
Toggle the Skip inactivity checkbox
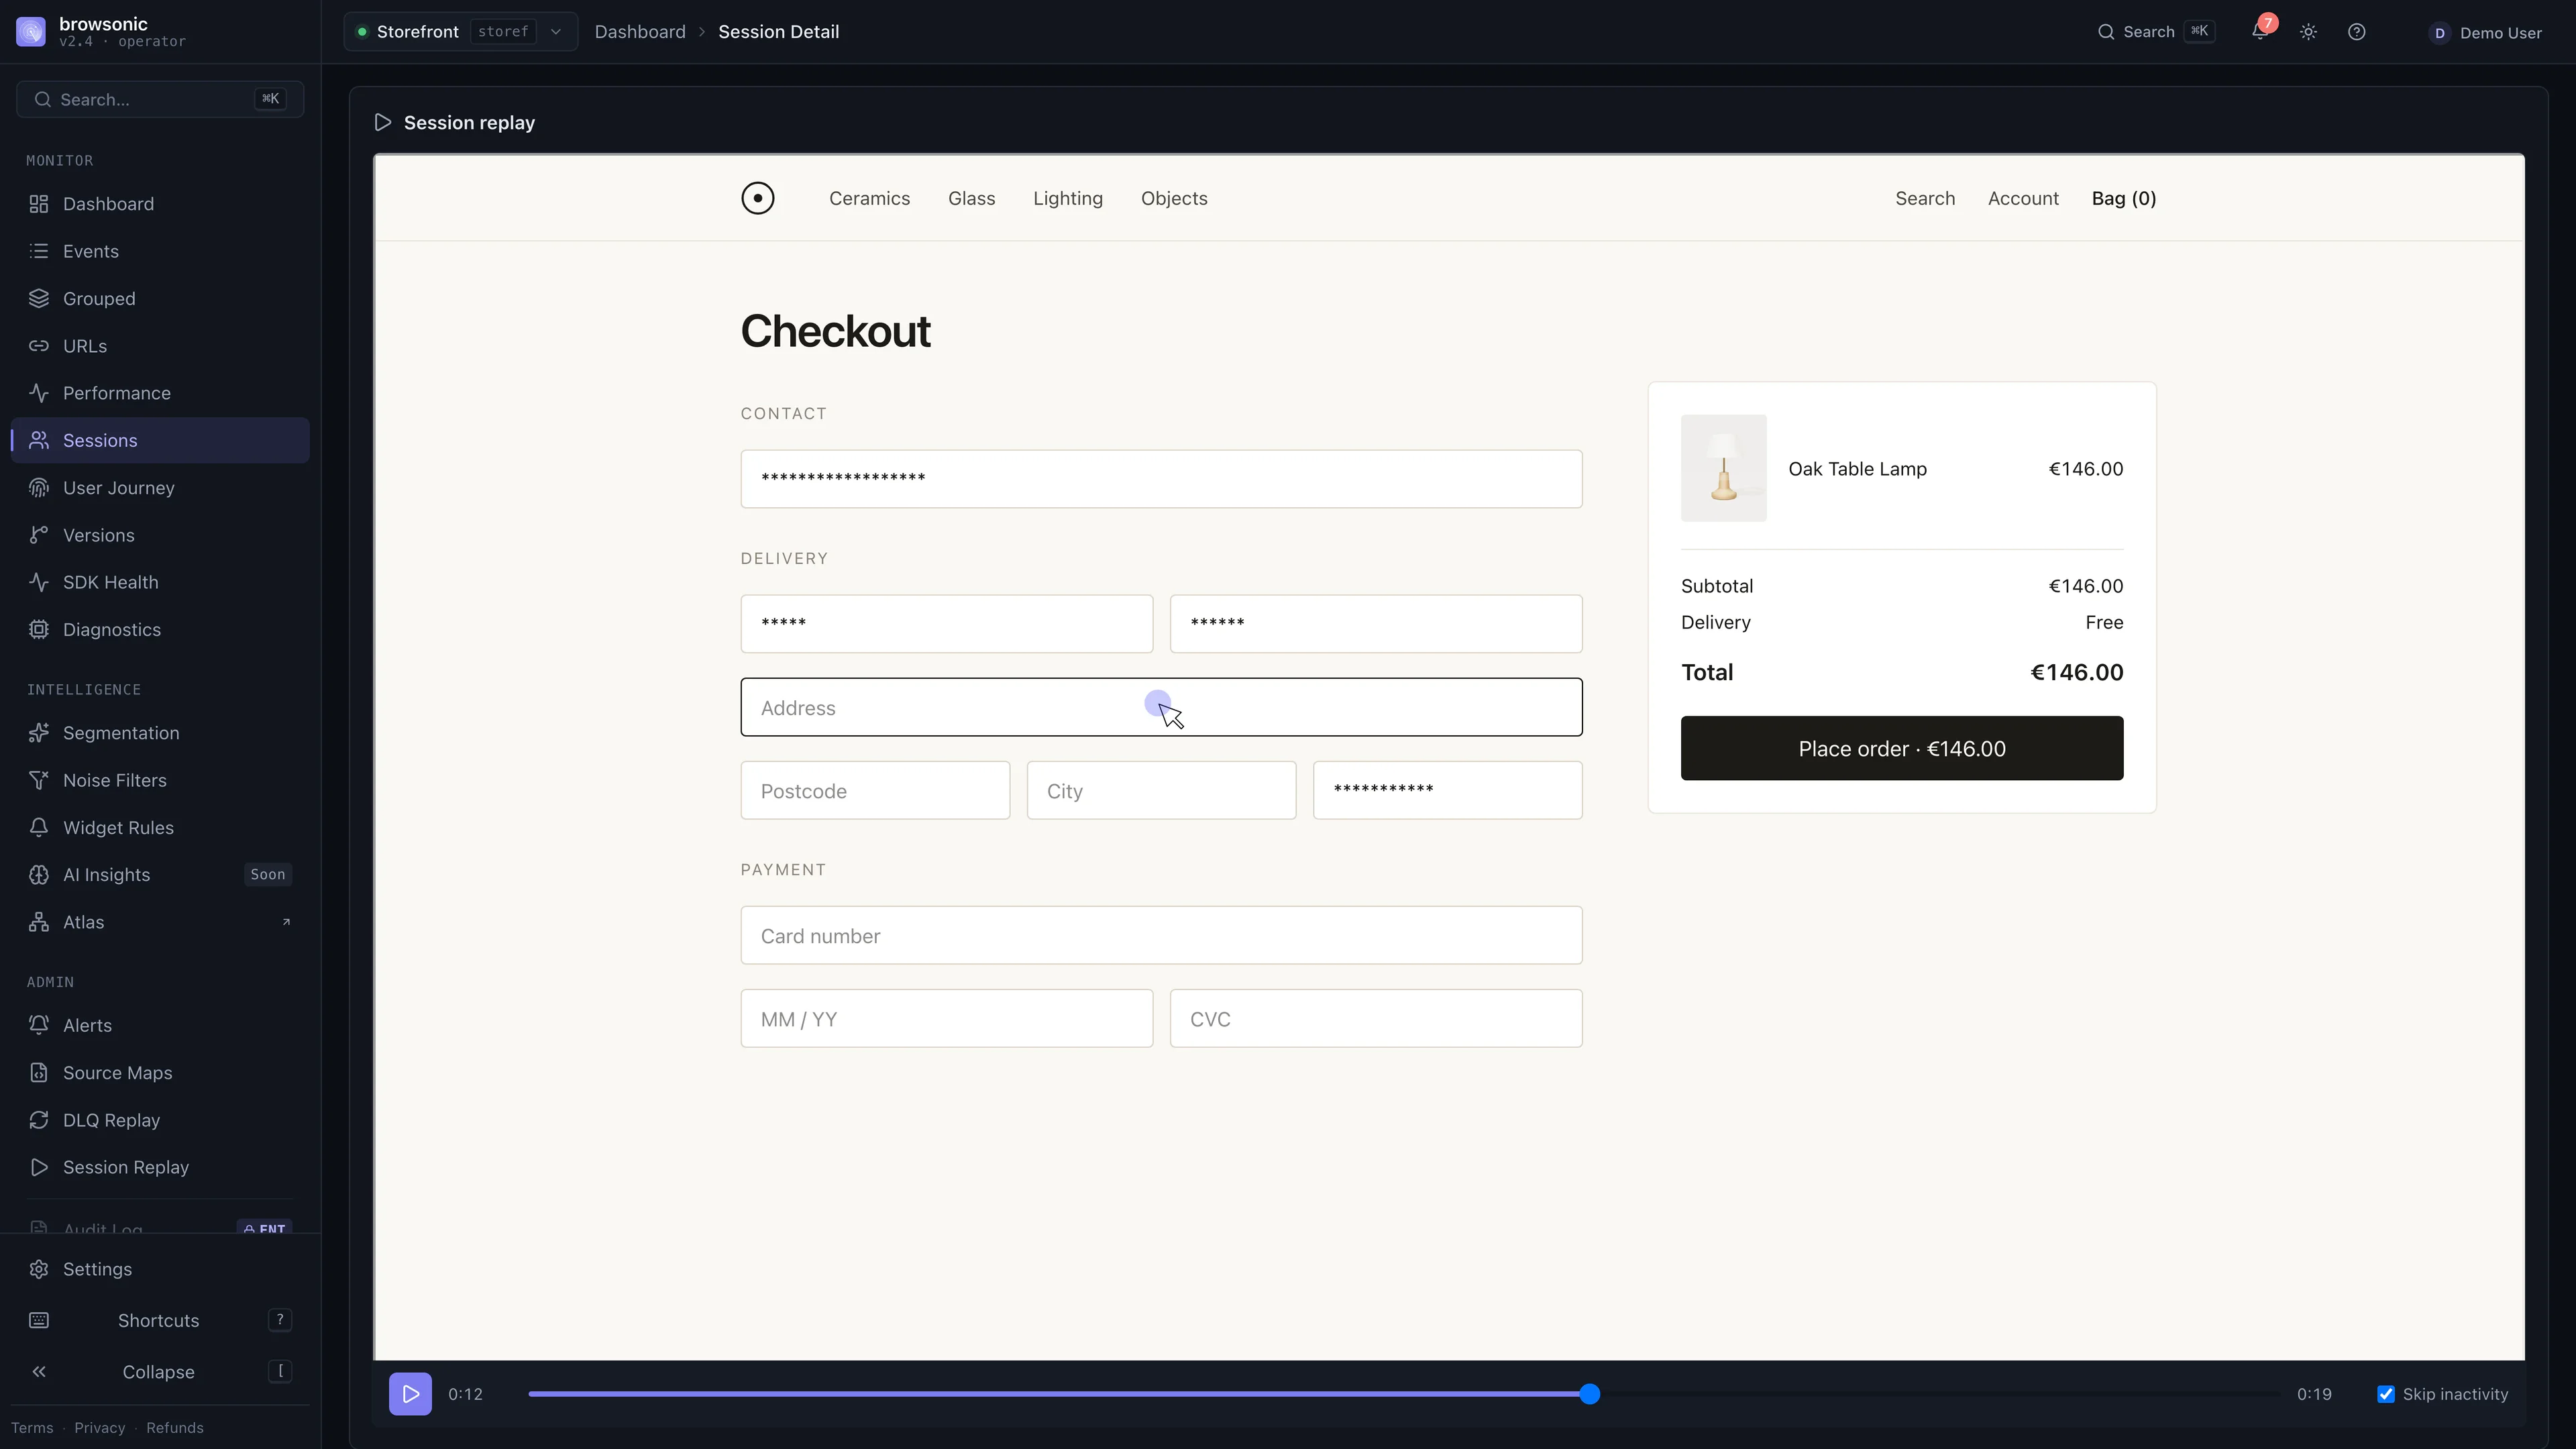[x=2386, y=1394]
